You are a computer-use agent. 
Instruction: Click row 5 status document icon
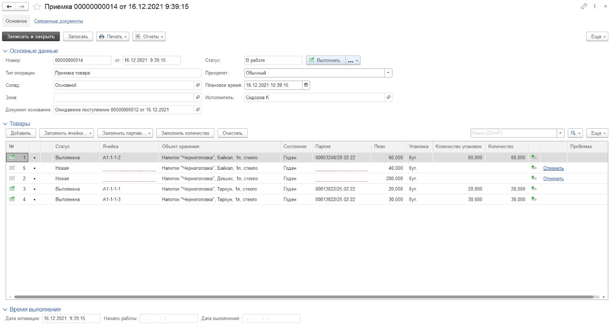point(12,168)
